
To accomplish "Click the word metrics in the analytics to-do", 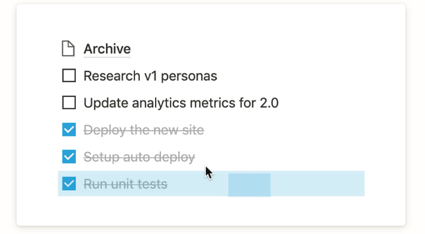I will point(213,103).
